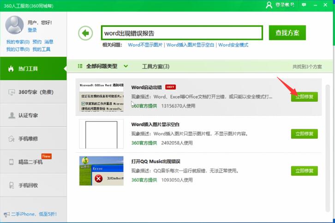Click related question Word安全模式
This screenshot has width=335, height=223.
point(233,45)
